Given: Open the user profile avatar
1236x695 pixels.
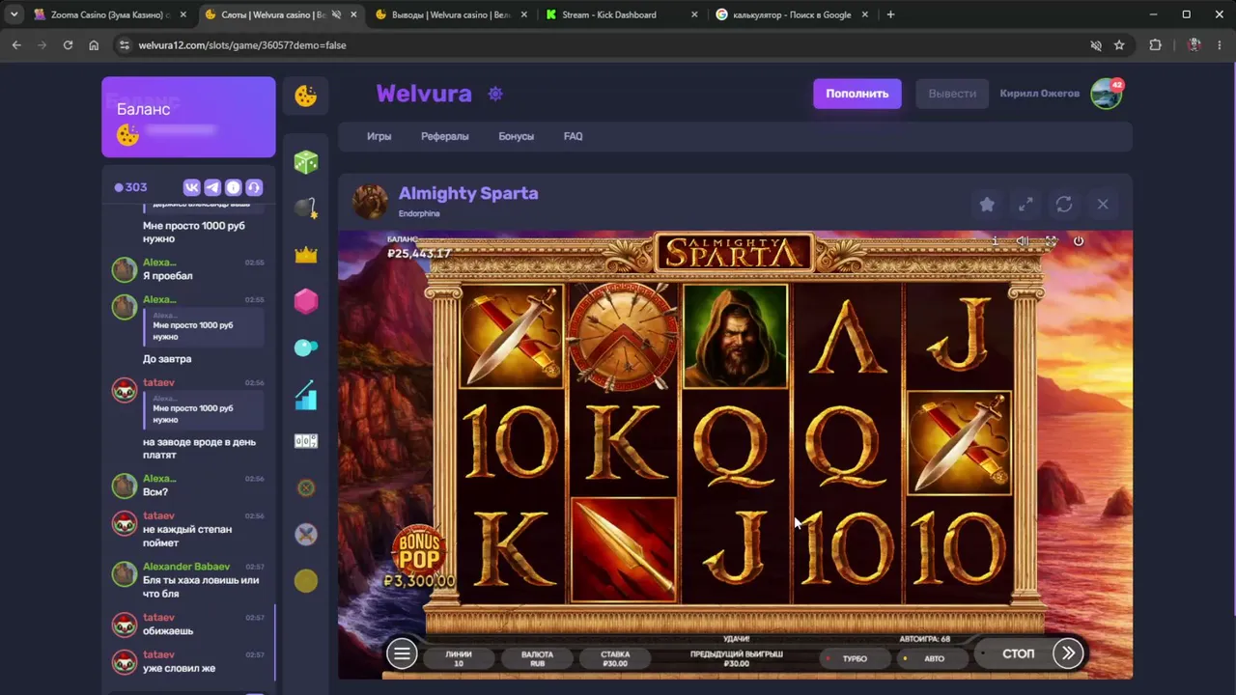Looking at the screenshot, I should pyautogui.click(x=1107, y=94).
